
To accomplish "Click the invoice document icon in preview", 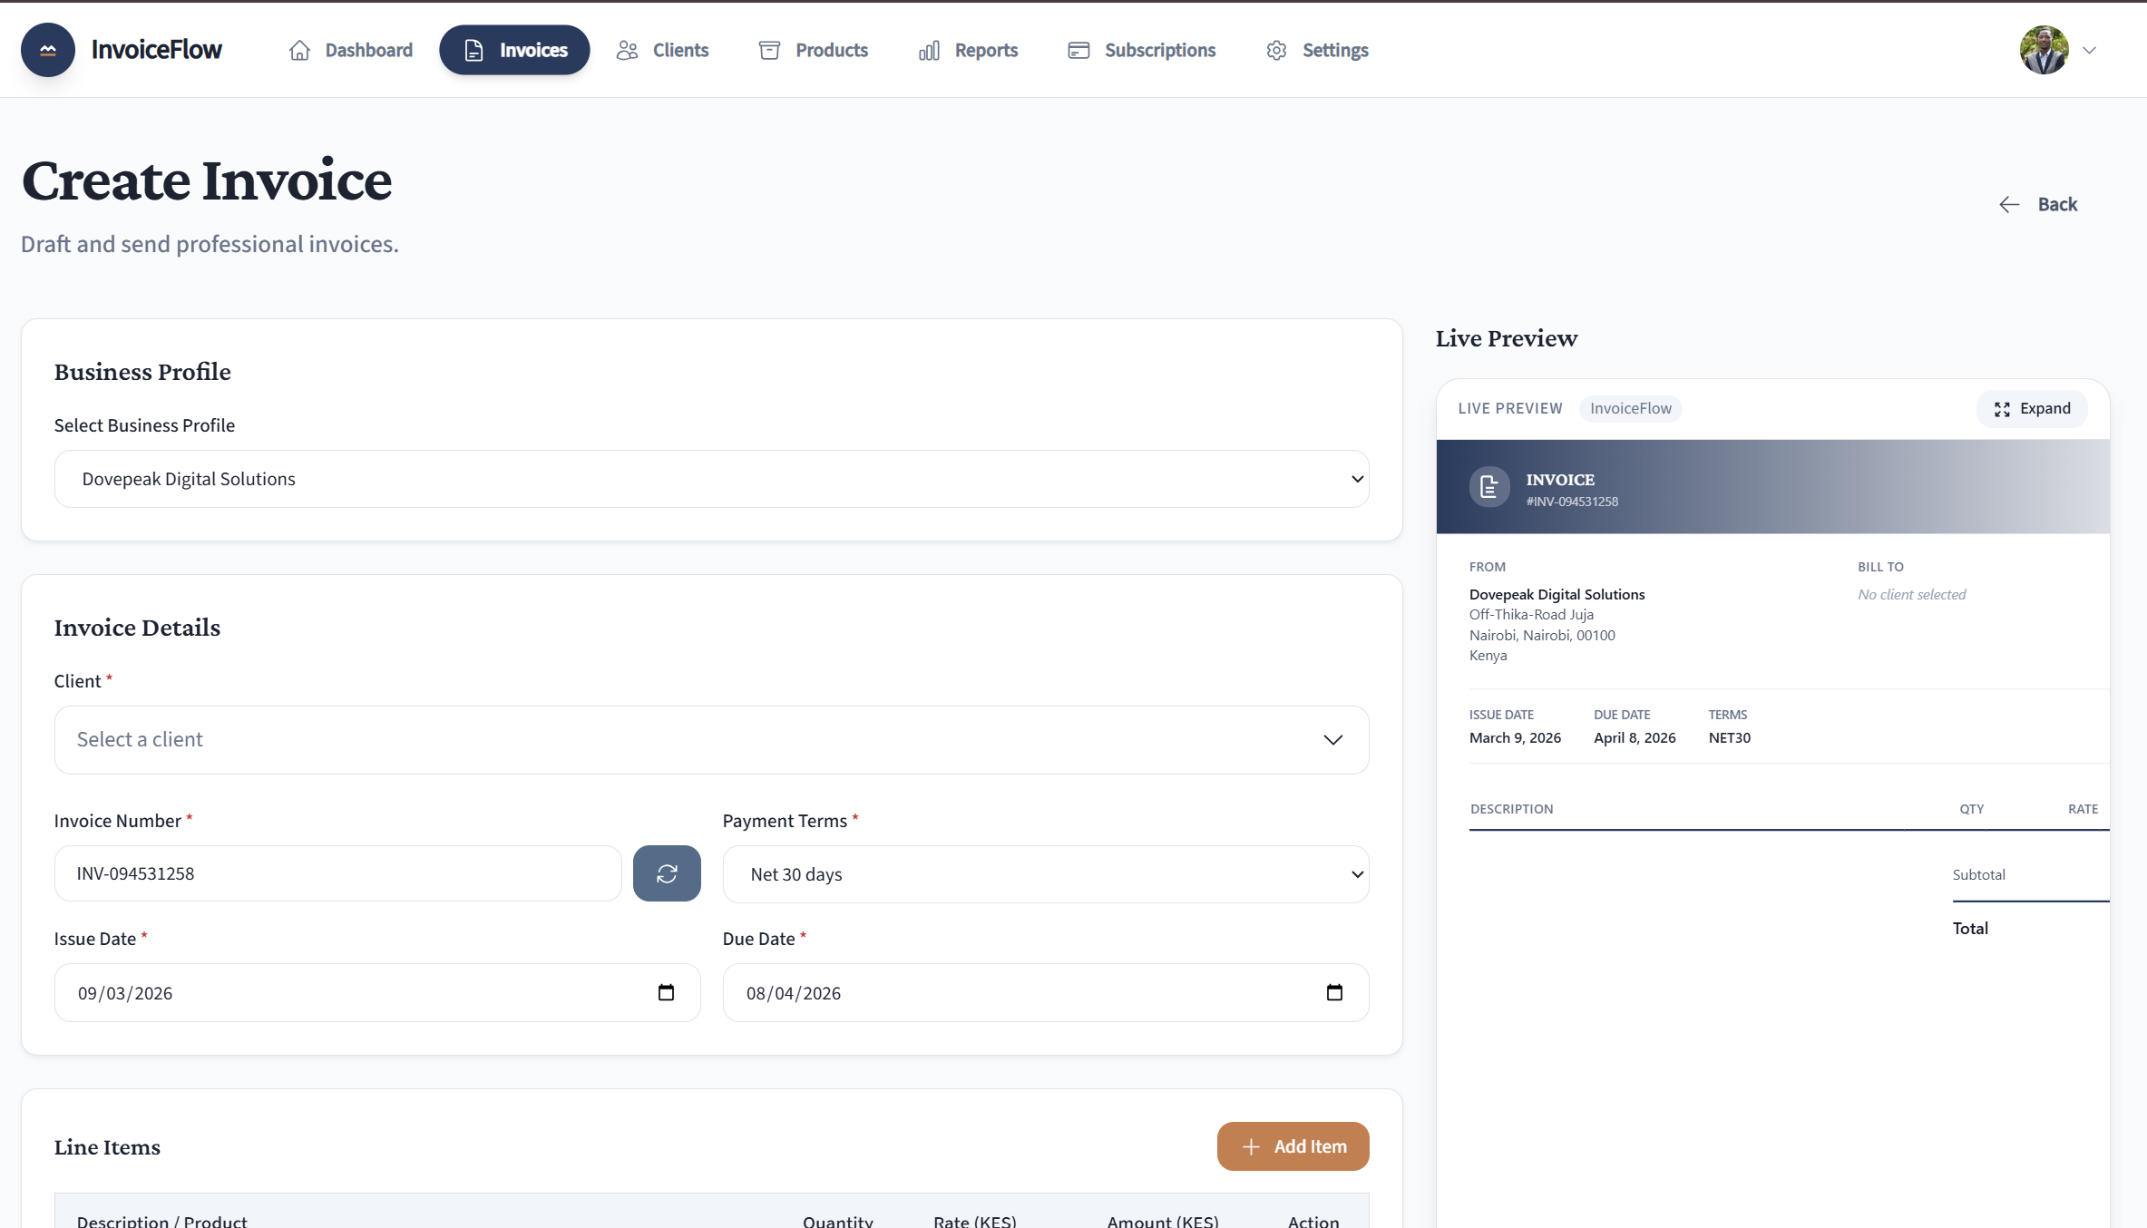I will 1489,488.
